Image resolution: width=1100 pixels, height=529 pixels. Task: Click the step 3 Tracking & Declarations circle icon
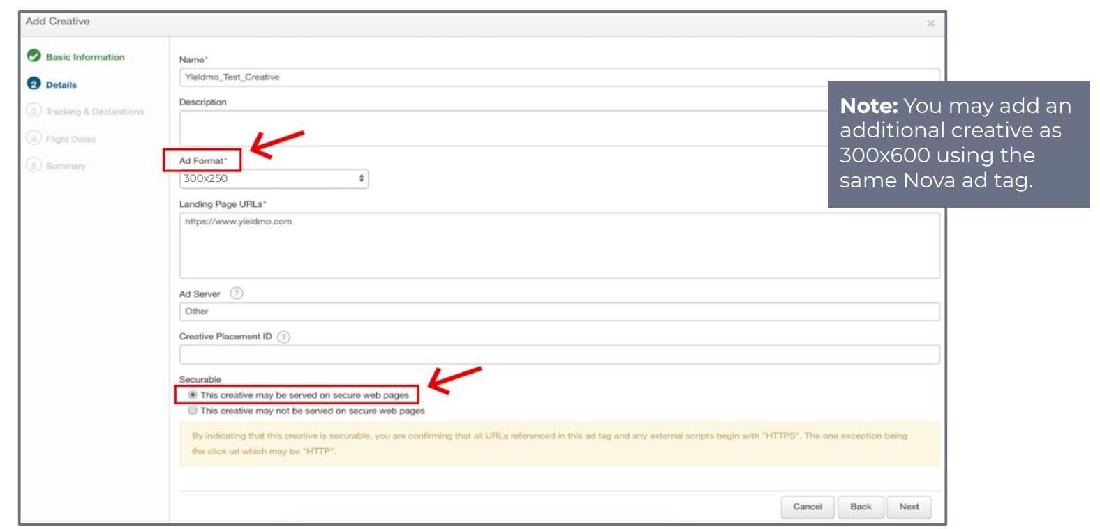pos(34,111)
